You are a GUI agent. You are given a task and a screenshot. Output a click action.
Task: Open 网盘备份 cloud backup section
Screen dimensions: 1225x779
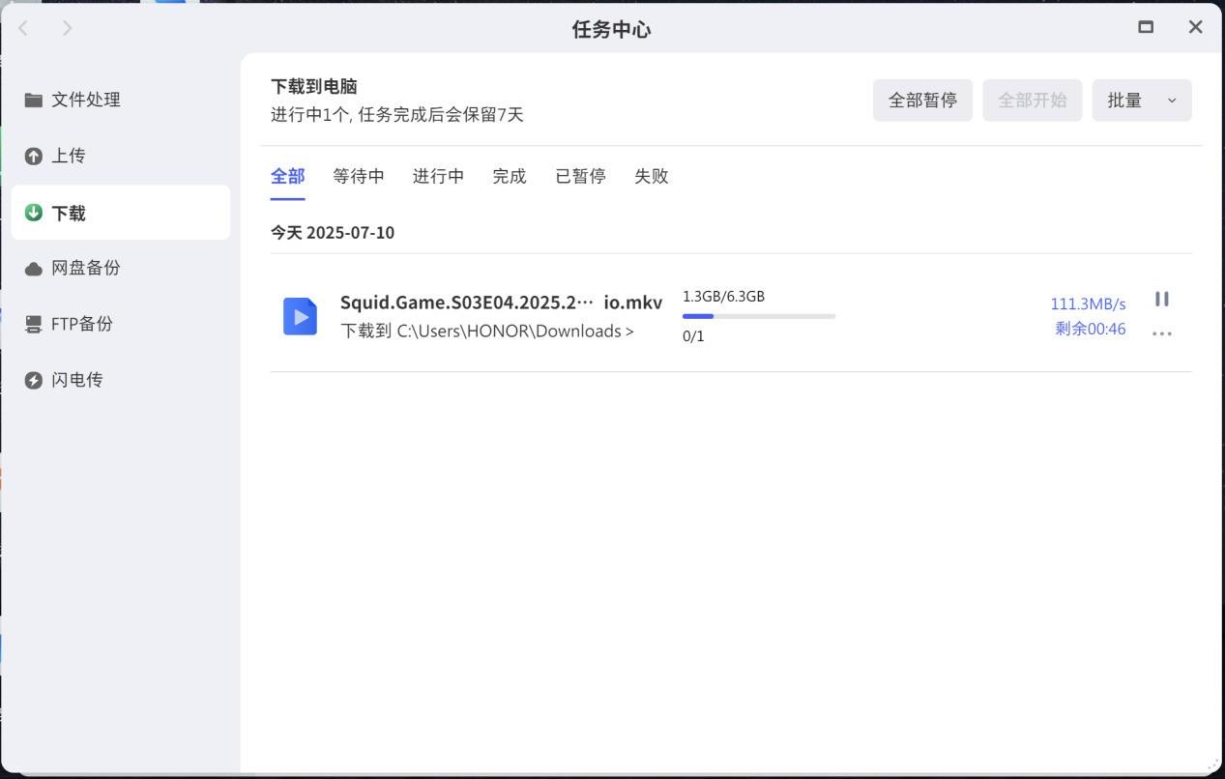pos(120,268)
